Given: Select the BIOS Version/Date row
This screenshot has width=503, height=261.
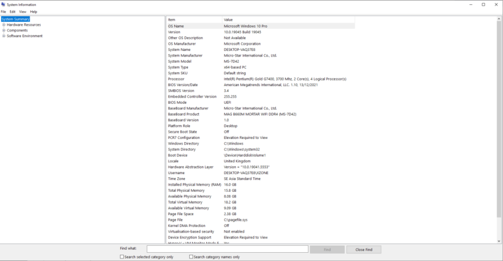Looking at the screenshot, I should pyautogui.click(x=260, y=85).
